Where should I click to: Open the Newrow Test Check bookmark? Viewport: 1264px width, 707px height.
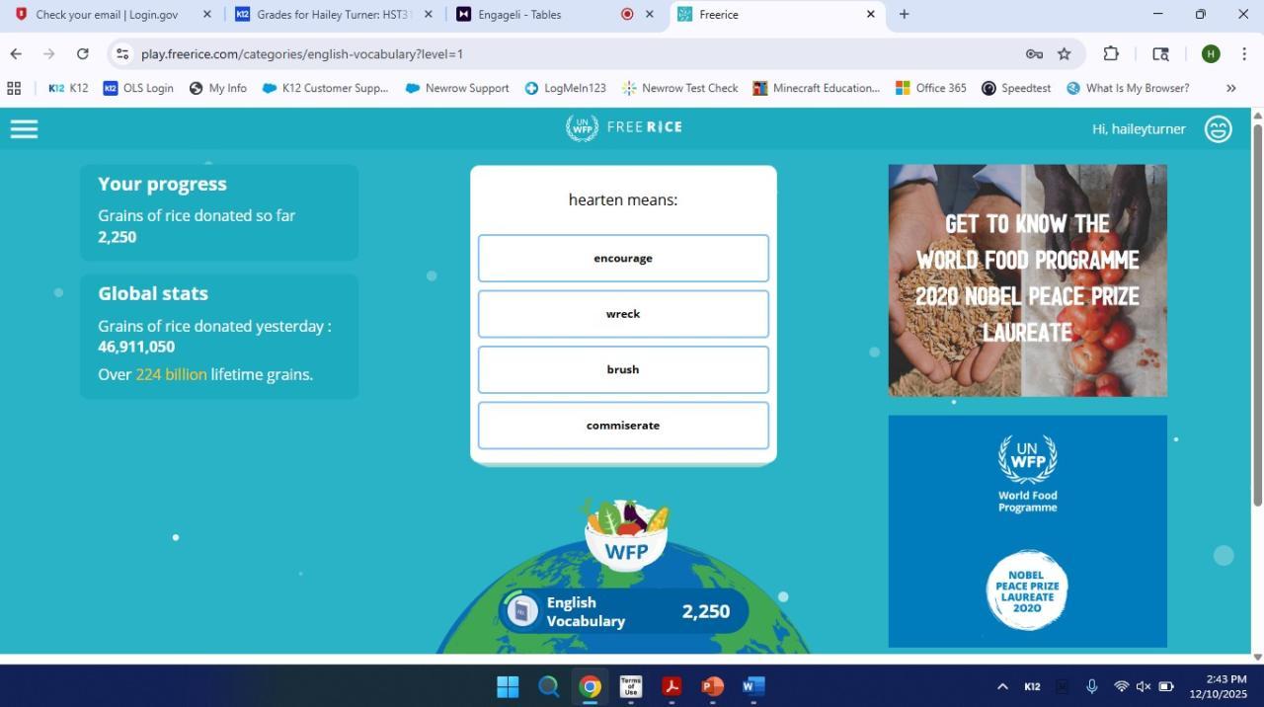tap(680, 88)
